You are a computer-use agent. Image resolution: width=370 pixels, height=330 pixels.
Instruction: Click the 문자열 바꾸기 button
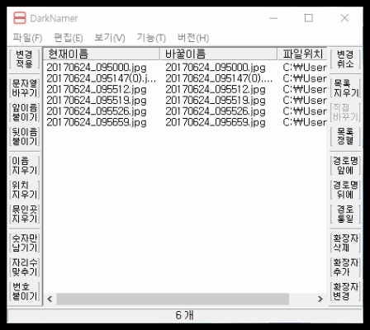24,88
